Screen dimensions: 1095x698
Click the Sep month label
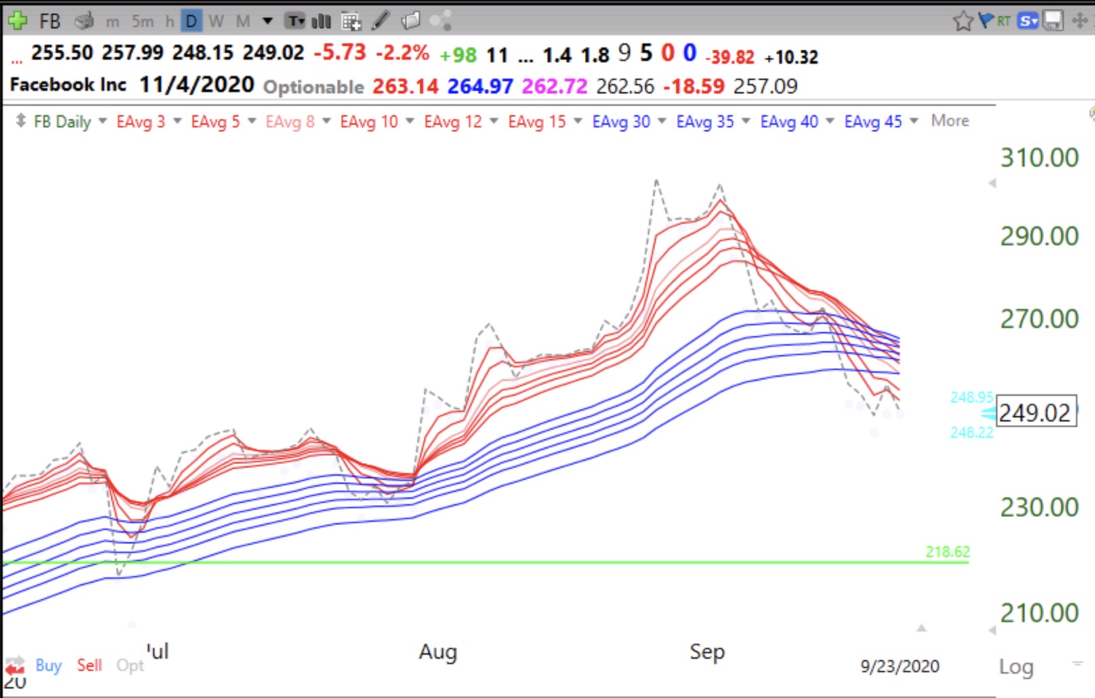click(707, 652)
